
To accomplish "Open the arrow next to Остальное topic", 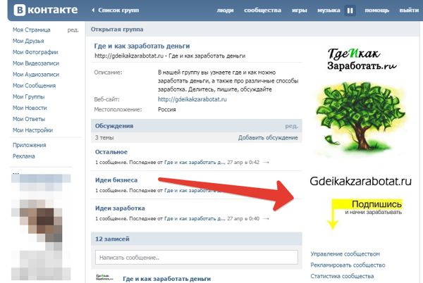I will point(266,163).
